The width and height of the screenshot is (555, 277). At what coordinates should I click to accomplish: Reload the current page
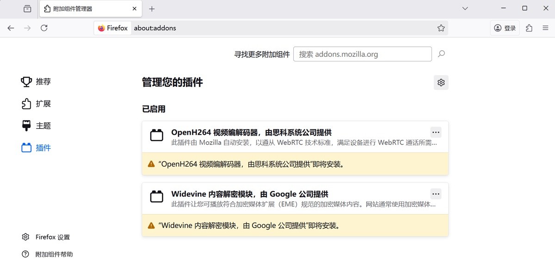tap(44, 28)
